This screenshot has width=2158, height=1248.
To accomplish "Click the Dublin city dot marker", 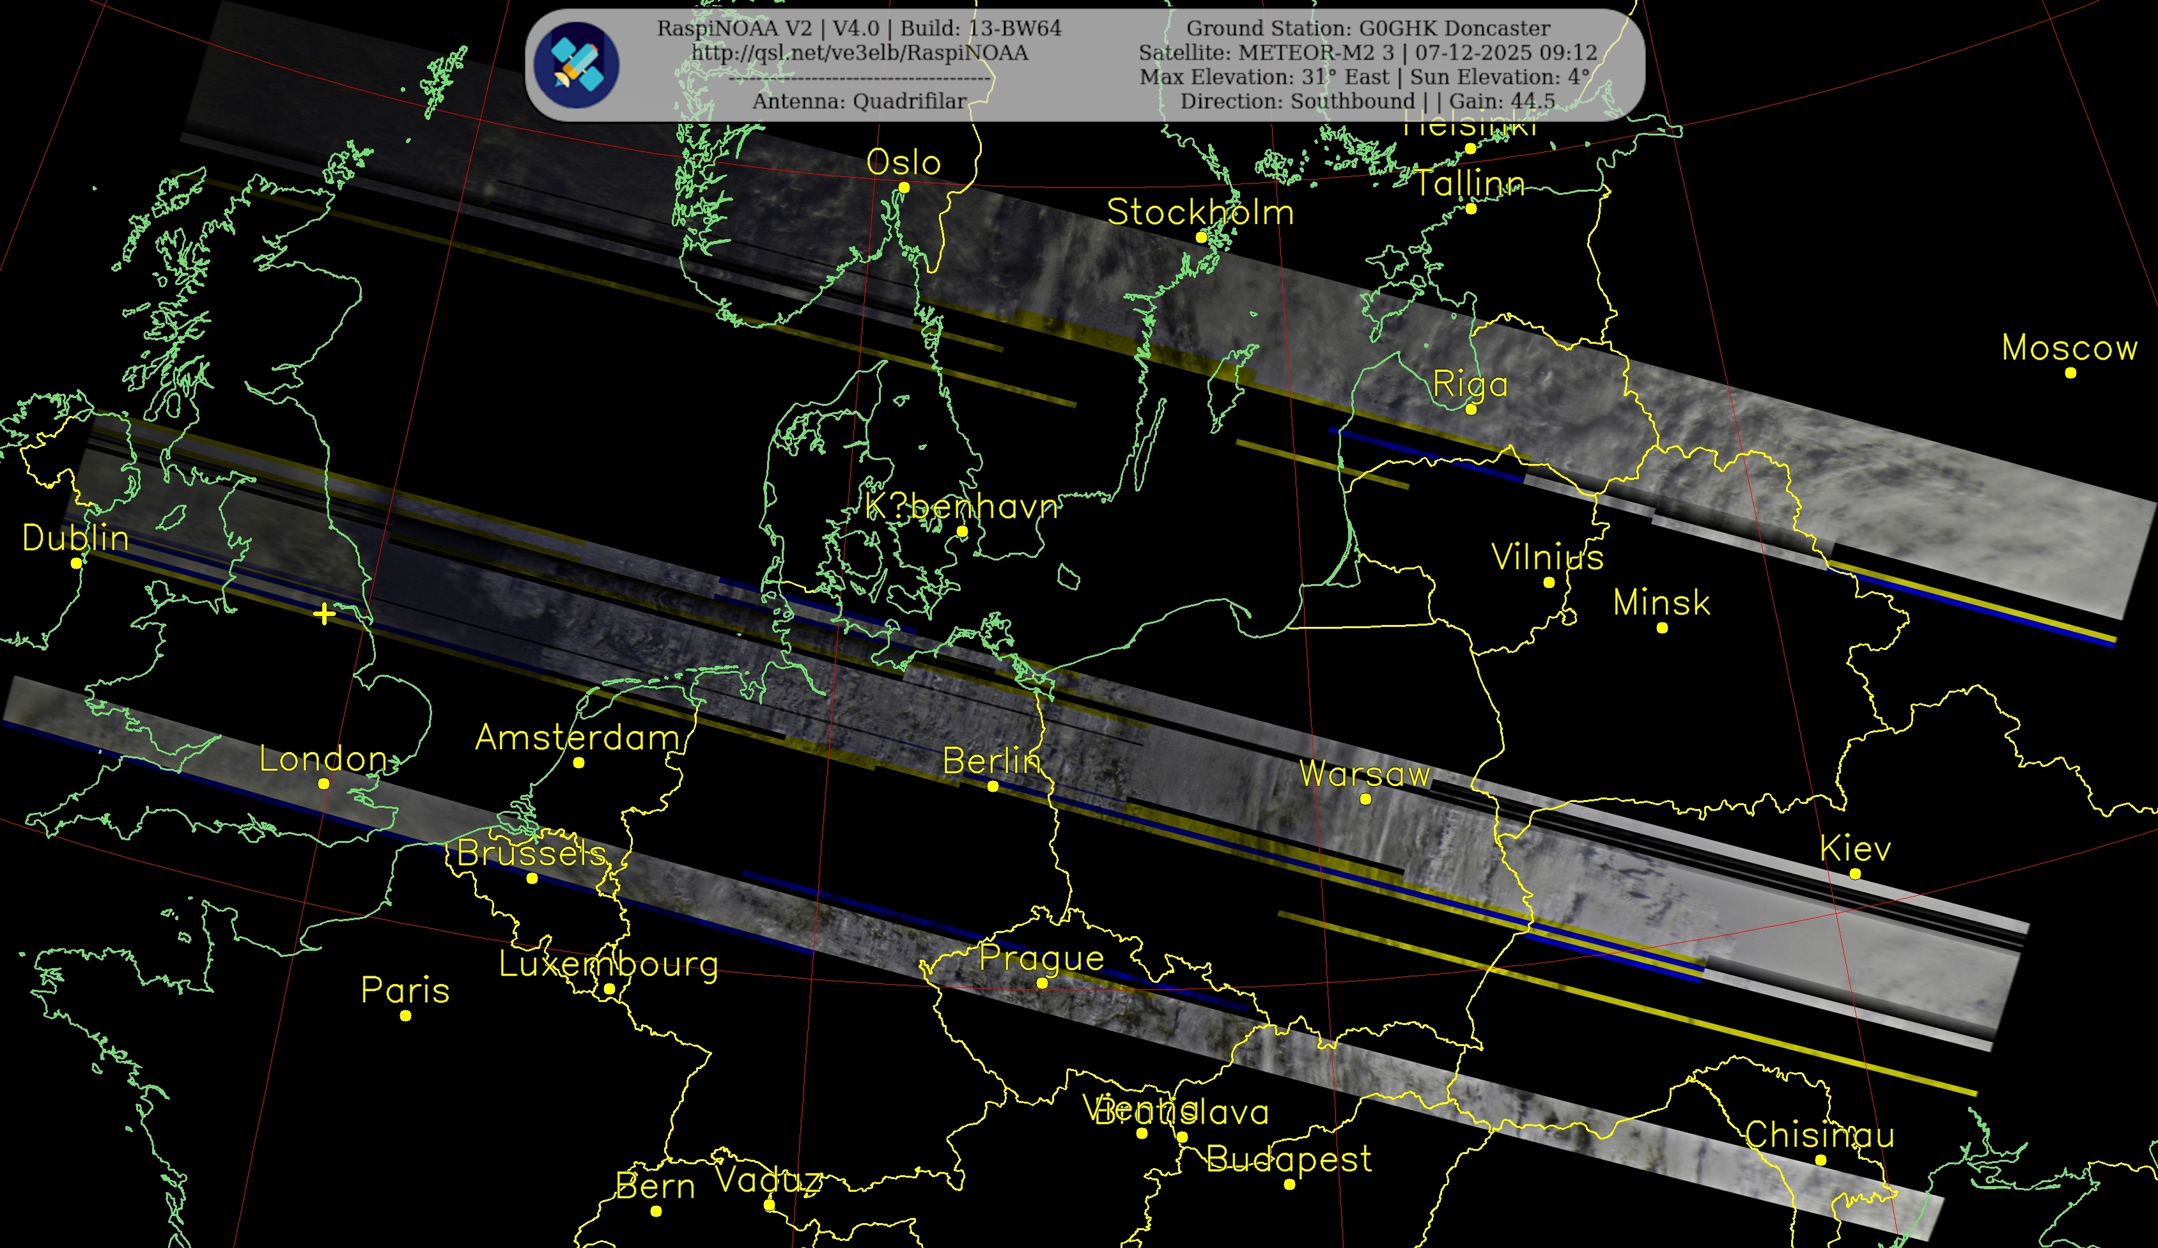I will click(x=76, y=563).
